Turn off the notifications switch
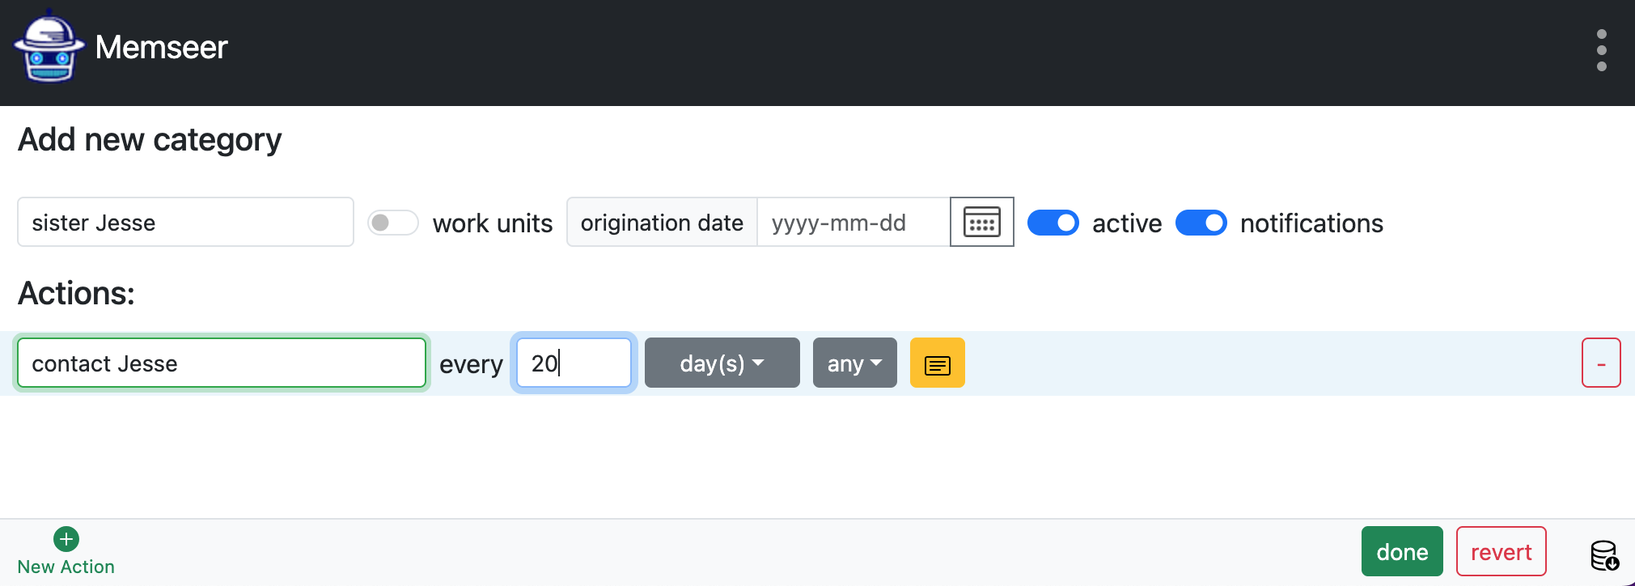 tap(1201, 223)
